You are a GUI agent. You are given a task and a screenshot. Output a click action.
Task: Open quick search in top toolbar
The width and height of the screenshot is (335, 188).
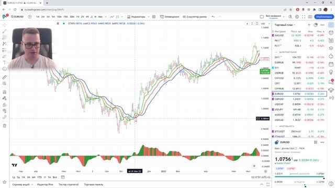click(290, 17)
